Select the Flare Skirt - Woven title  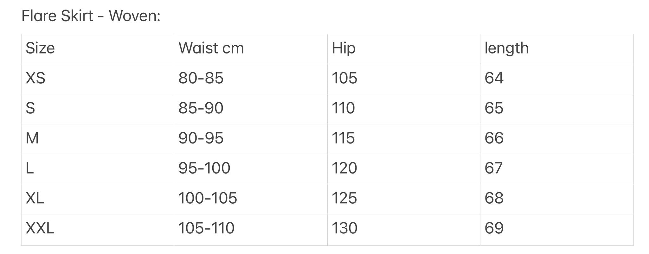(91, 16)
